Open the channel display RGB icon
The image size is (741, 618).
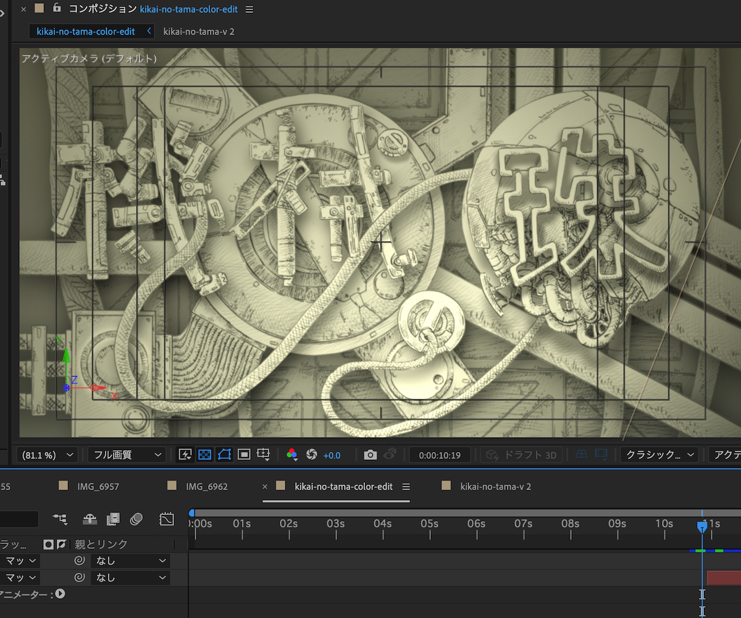292,455
